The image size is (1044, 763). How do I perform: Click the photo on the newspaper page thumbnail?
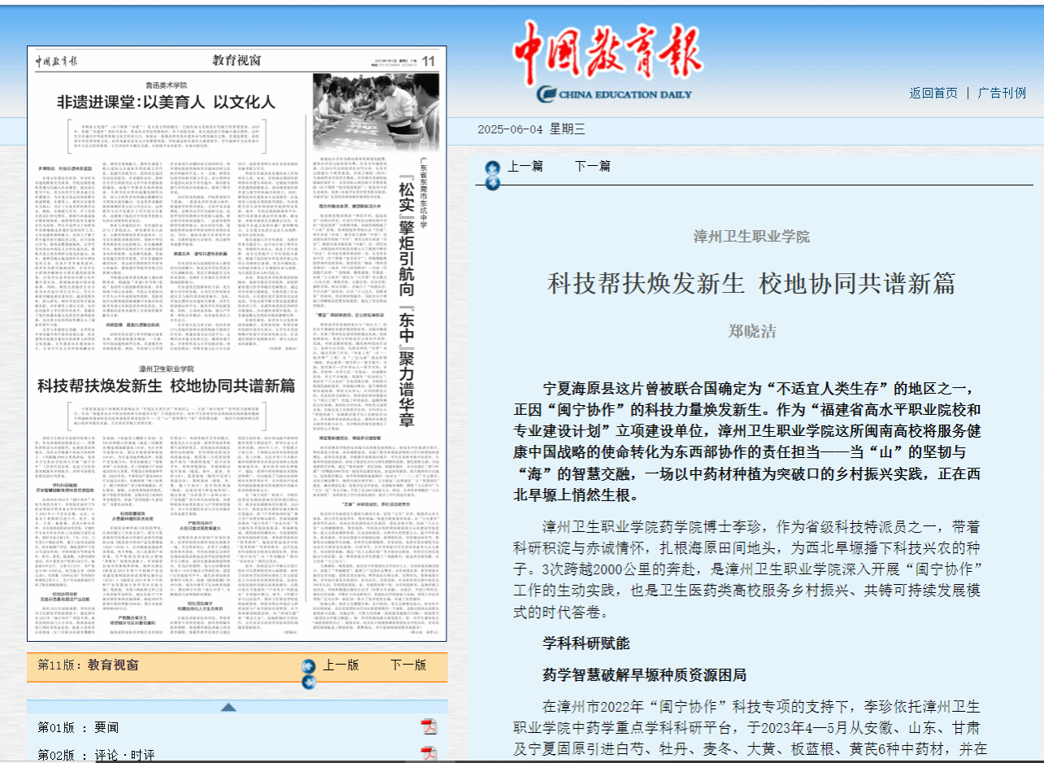pyautogui.click(x=375, y=111)
